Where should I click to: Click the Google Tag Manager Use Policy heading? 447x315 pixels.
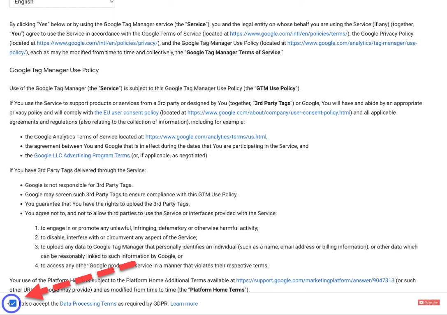[54, 70]
